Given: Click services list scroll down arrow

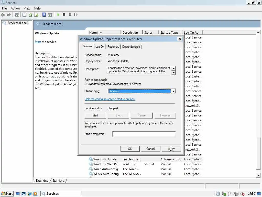Looking at the screenshot, I should 258,175.
